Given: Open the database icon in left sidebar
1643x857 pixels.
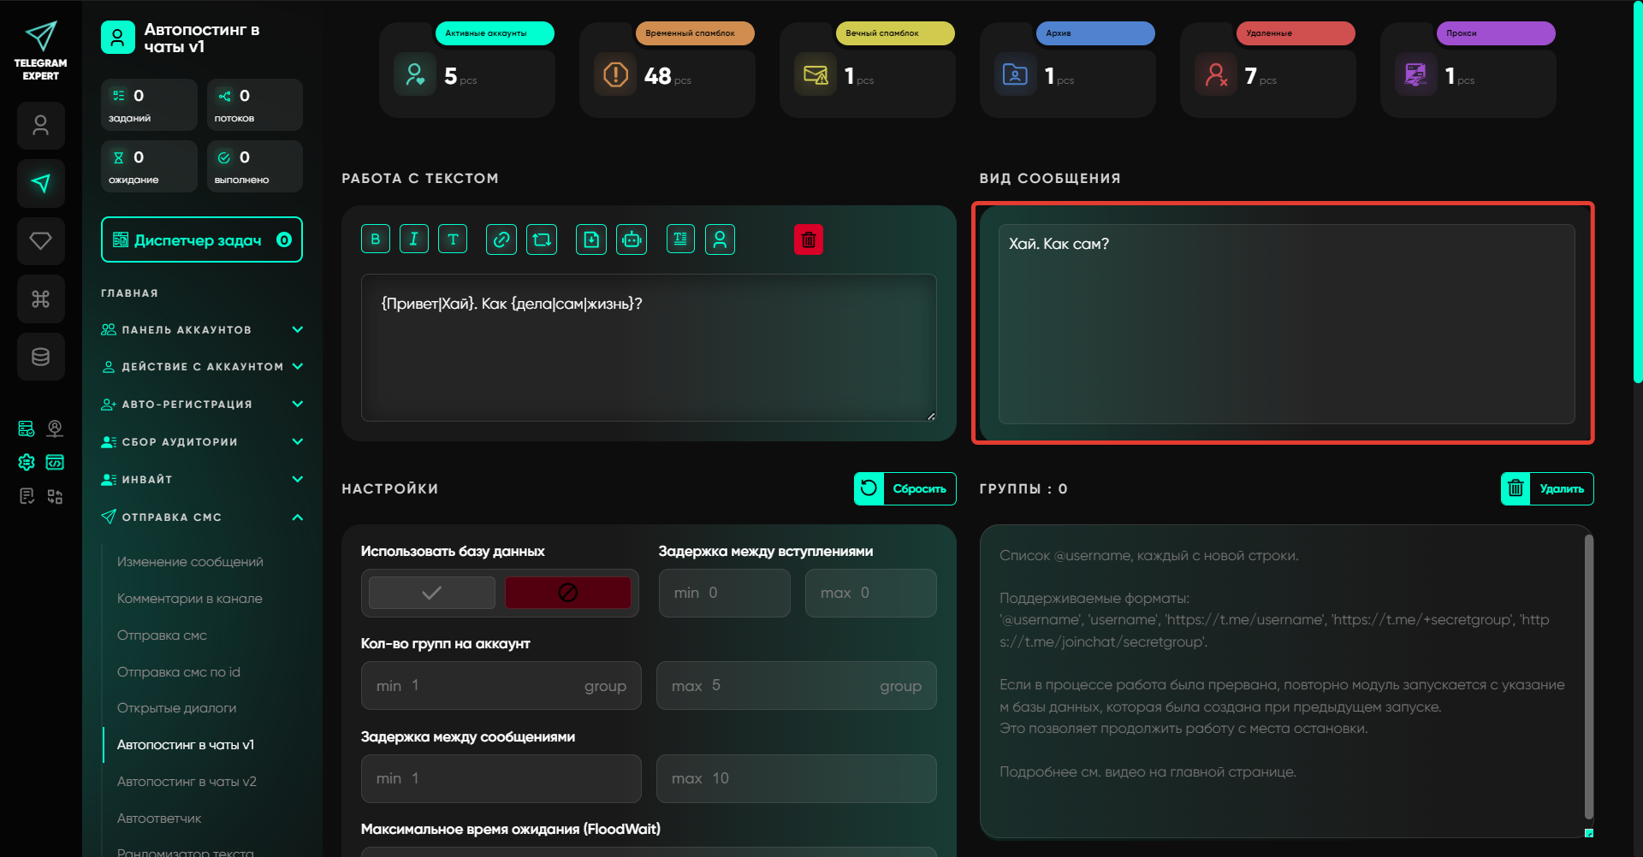Looking at the screenshot, I should coord(40,357).
